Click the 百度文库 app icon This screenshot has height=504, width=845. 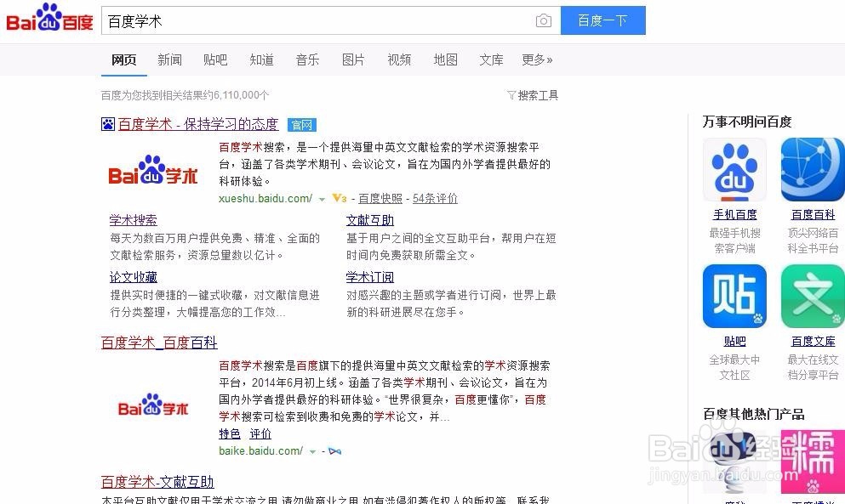pyautogui.click(x=813, y=296)
